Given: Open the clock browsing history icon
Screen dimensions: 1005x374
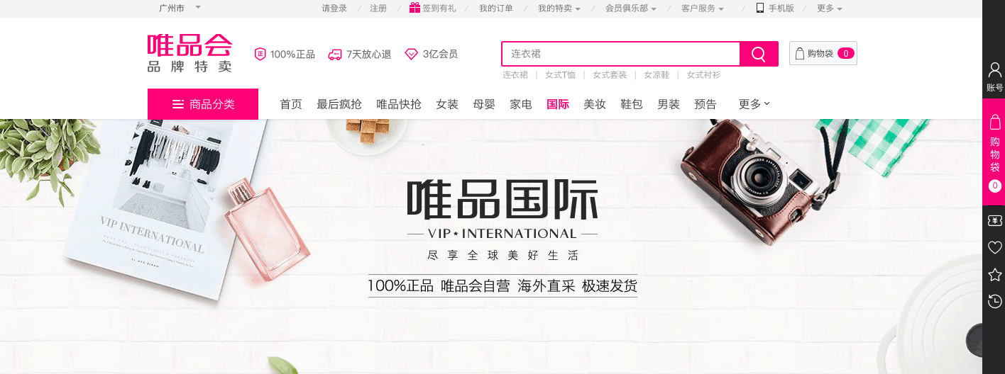Looking at the screenshot, I should 994,302.
